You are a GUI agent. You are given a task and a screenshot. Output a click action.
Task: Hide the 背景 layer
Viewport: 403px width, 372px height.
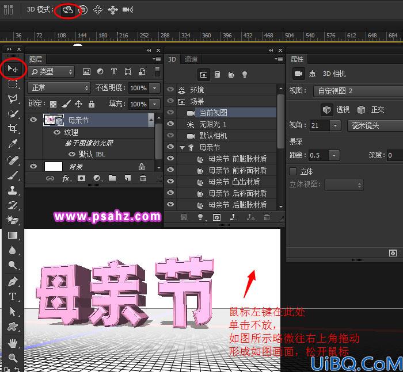pos(33,166)
